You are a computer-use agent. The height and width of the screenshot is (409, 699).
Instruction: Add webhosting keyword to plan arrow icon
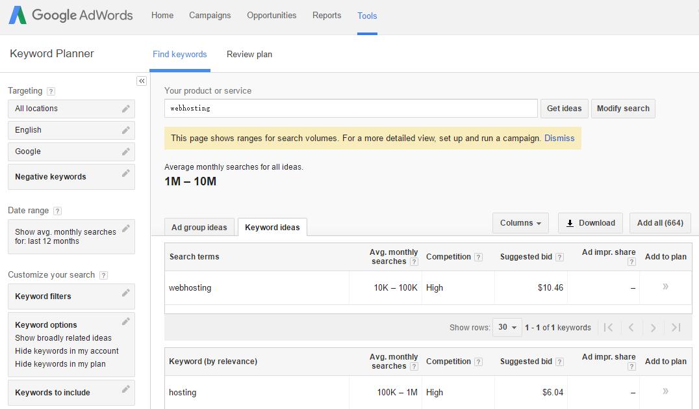point(665,287)
